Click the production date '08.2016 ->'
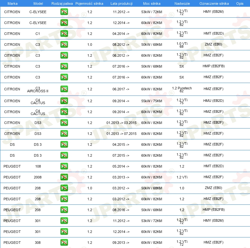This screenshot has width=250, height=248. (121, 210)
